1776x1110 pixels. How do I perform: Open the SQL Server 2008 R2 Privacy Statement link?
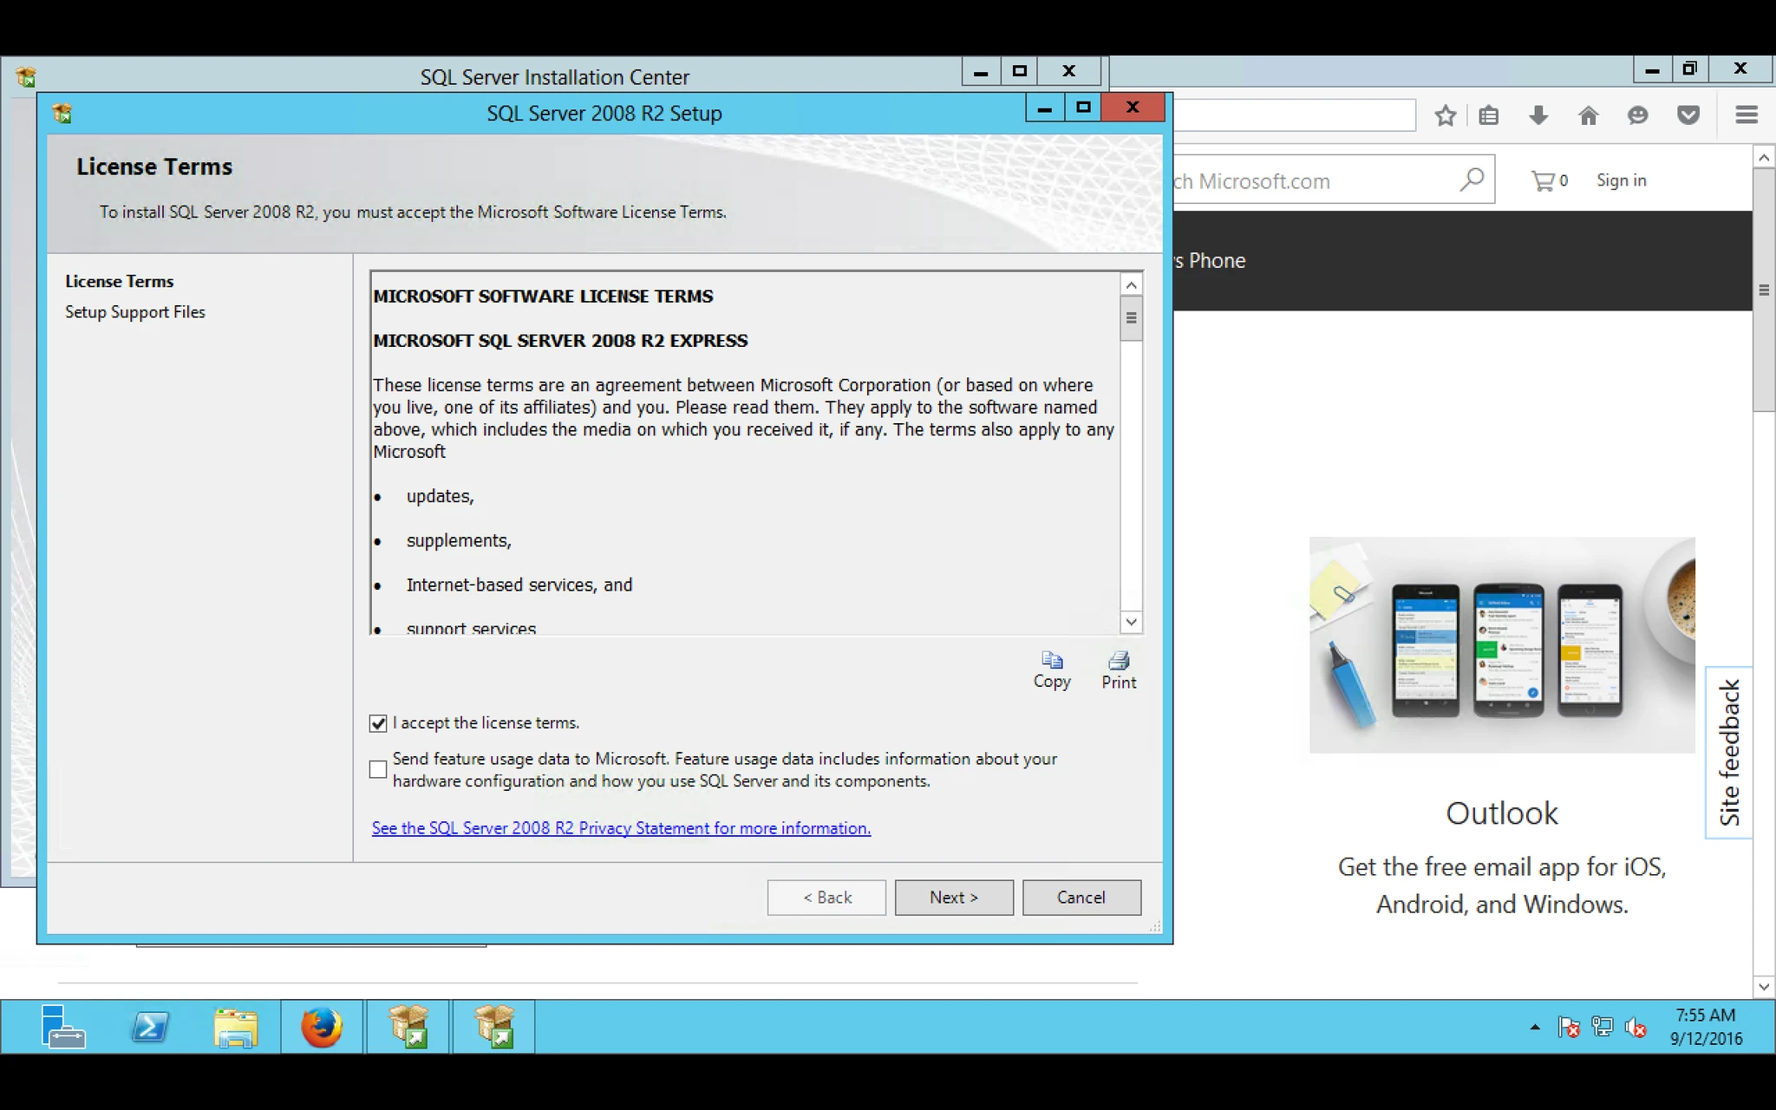[x=621, y=828]
